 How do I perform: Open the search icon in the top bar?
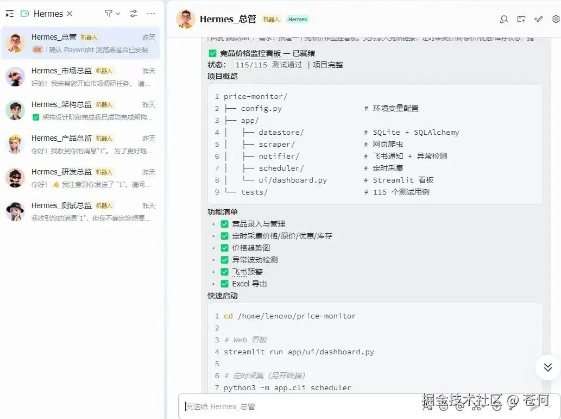504,19
